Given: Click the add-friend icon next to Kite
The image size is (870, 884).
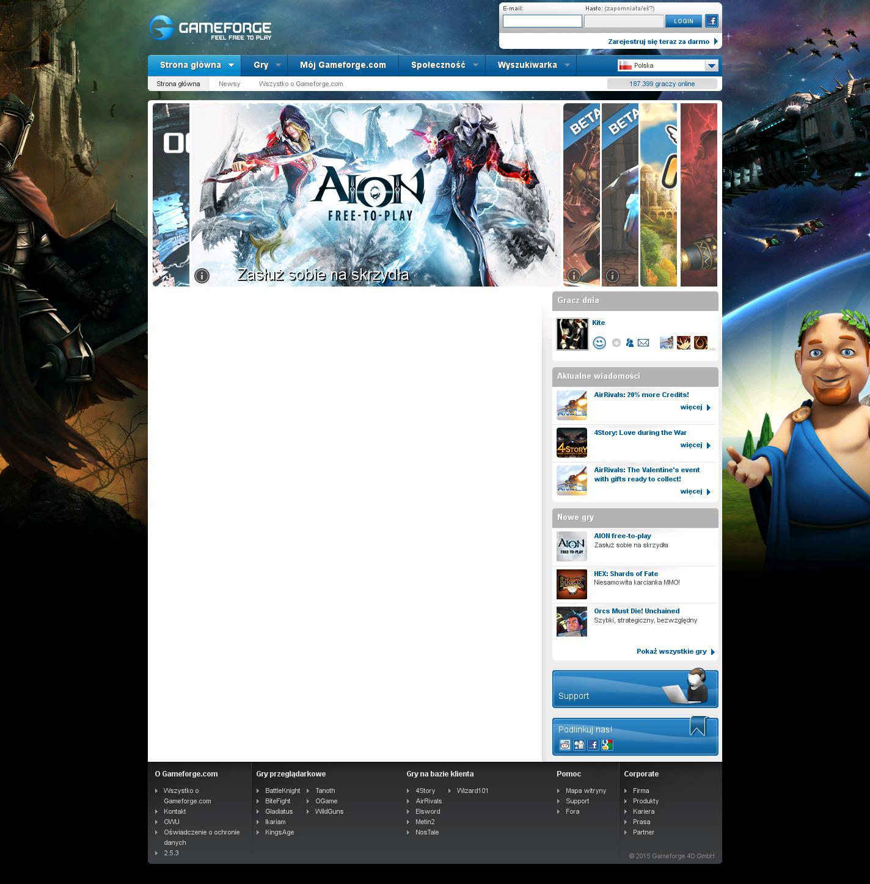Looking at the screenshot, I should [629, 343].
